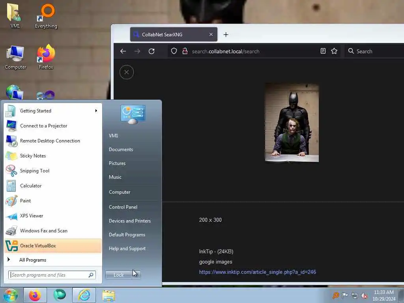The height and width of the screenshot is (303, 404).
Task: Open Internet Explorer from the taskbar
Action: pyautogui.click(x=84, y=295)
